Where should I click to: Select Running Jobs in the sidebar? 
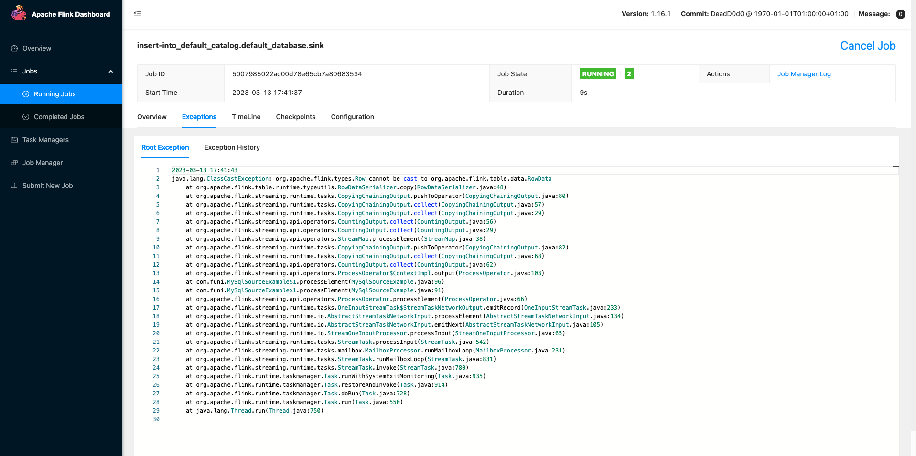pos(61,94)
